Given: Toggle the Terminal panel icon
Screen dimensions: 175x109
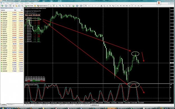Looking at the screenshot, I should [x=19, y=6].
